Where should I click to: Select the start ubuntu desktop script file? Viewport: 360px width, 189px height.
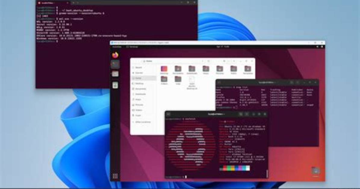192,83
